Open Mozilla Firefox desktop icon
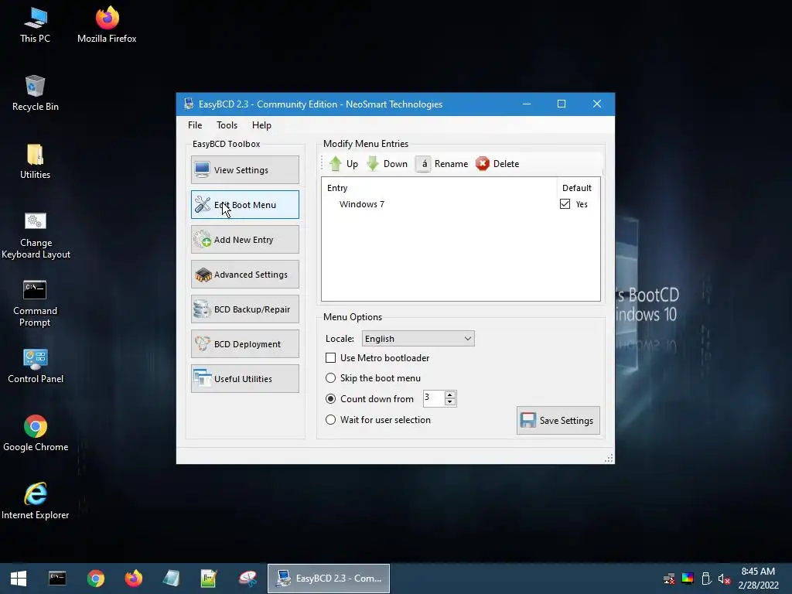 click(107, 25)
